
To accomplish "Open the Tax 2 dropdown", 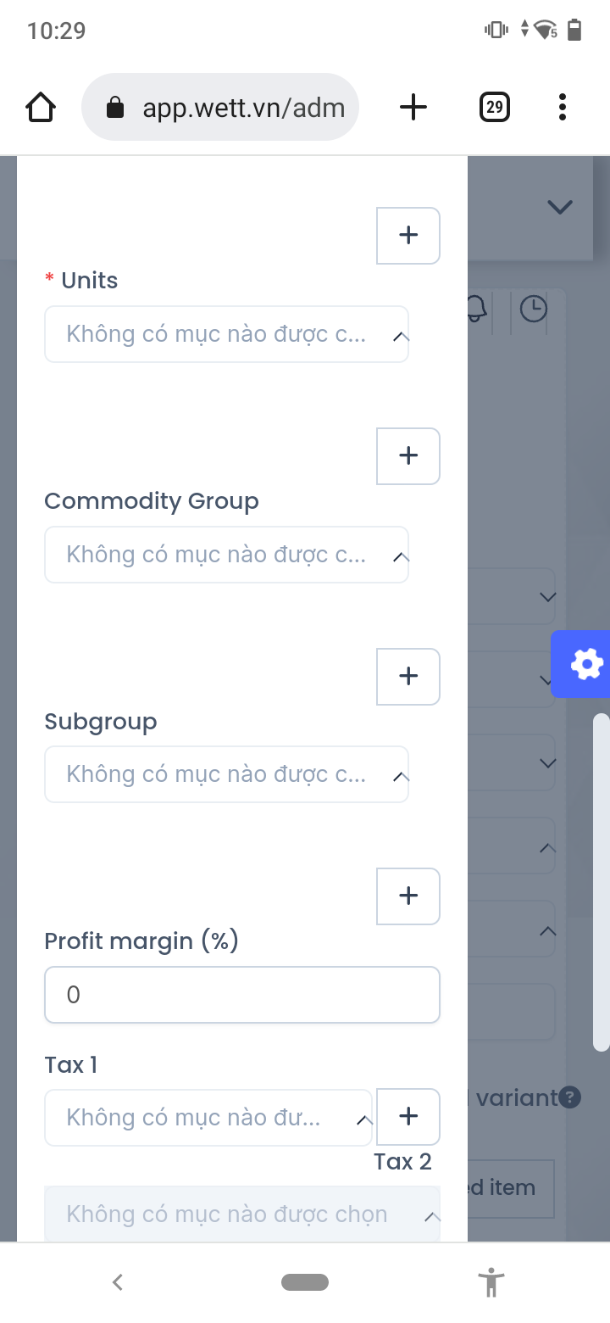I will [x=241, y=1214].
